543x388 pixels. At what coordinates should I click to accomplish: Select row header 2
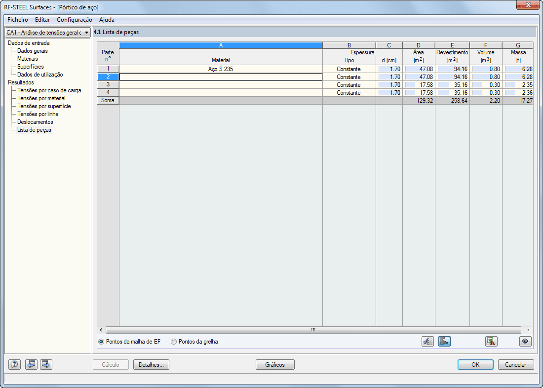pos(108,77)
